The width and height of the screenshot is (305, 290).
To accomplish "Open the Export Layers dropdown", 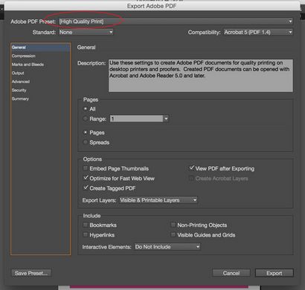I will (158, 200).
